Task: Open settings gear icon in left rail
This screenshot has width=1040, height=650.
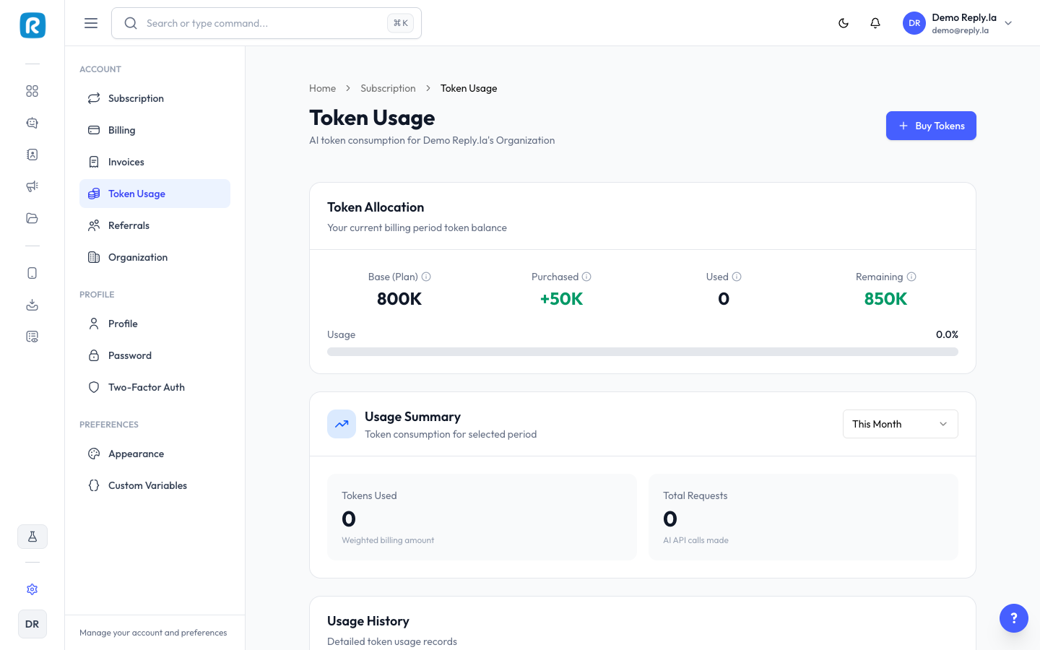Action: click(x=32, y=589)
